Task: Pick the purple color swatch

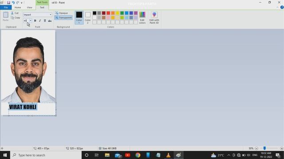Action: tap(136, 13)
